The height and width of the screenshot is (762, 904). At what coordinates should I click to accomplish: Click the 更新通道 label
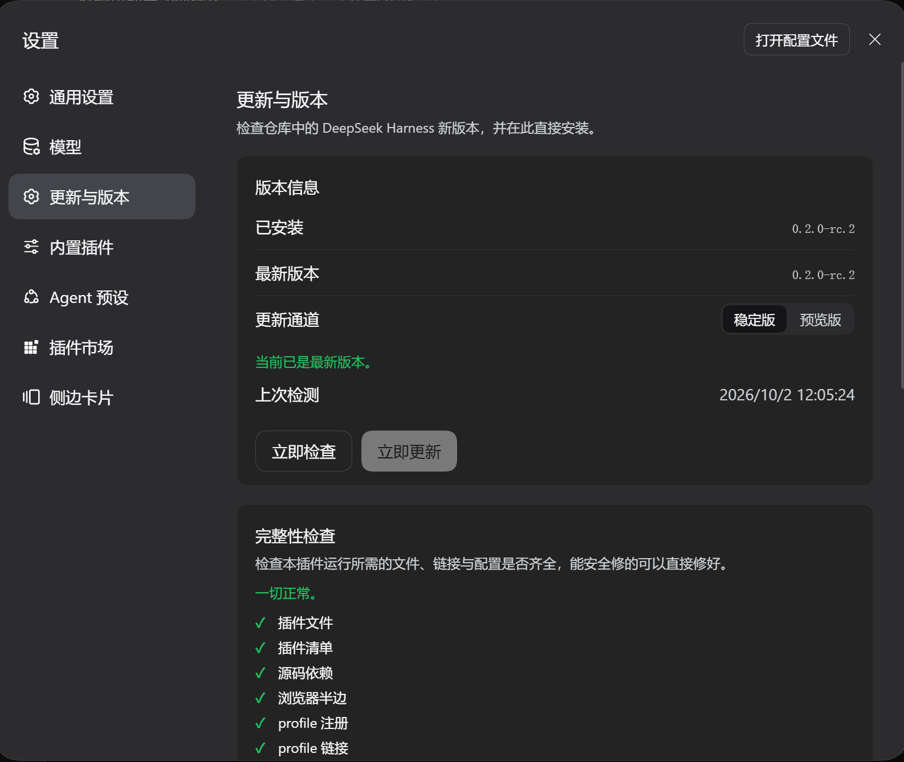287,319
